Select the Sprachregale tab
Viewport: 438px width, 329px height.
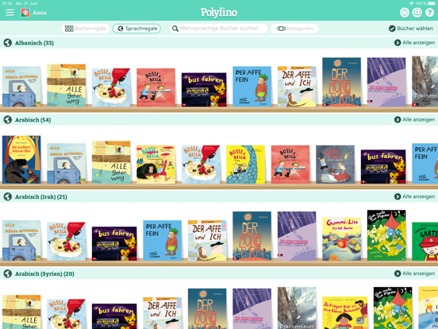(x=136, y=29)
